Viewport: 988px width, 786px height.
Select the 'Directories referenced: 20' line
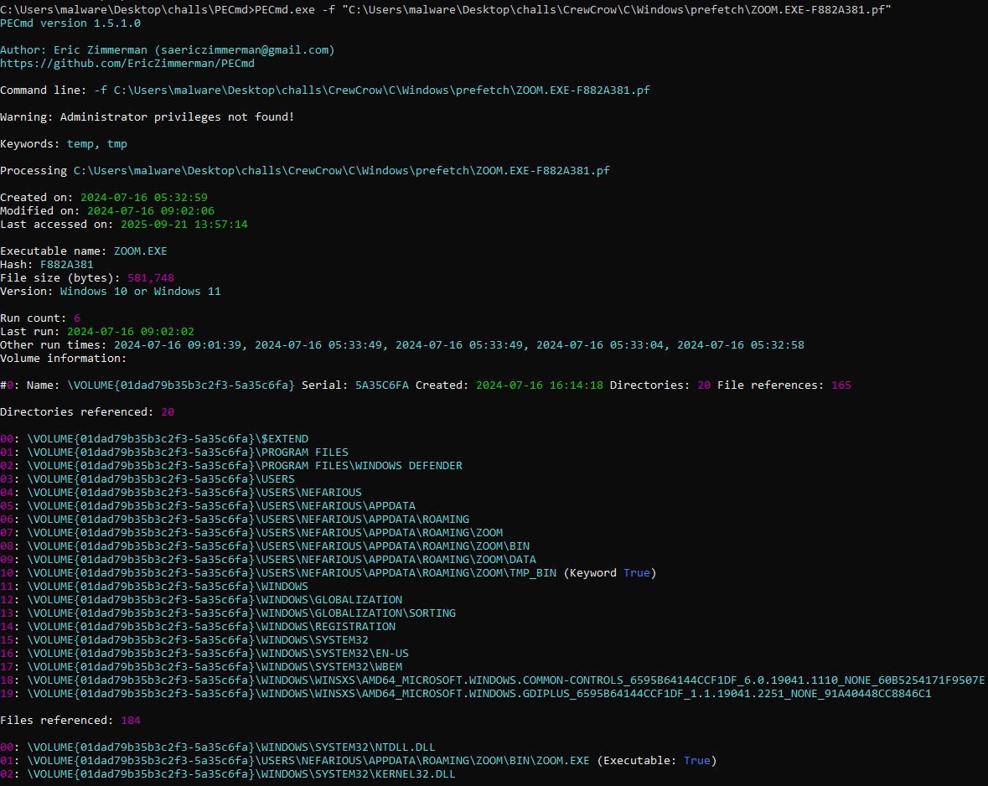tap(87, 412)
